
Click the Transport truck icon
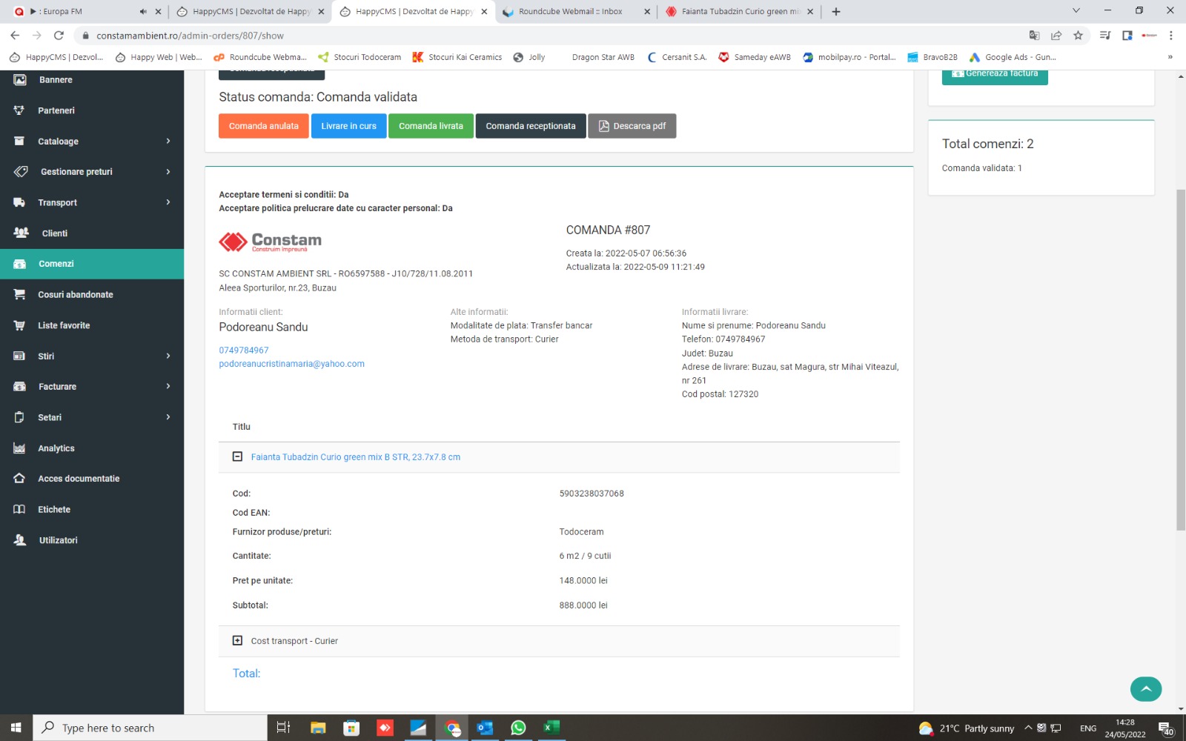[19, 202]
